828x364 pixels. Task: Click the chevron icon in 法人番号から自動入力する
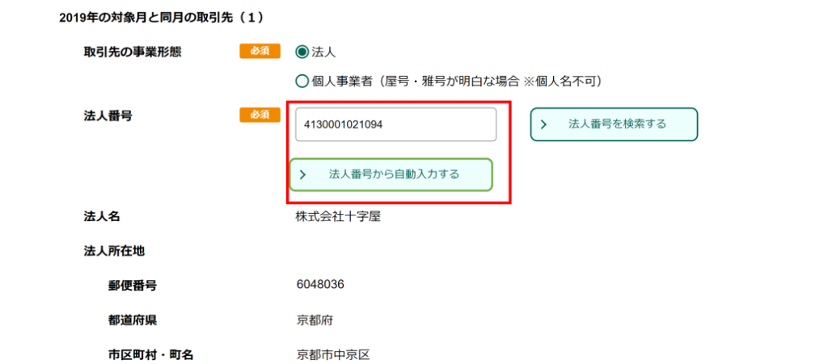click(x=302, y=175)
